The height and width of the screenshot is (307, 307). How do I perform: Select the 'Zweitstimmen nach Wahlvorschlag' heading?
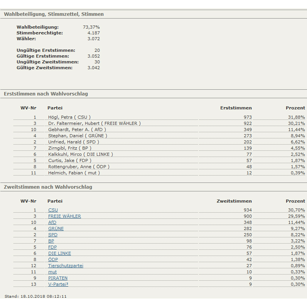[48, 187]
